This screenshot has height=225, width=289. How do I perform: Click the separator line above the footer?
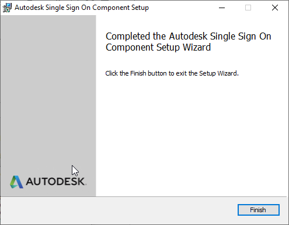[x=144, y=197]
